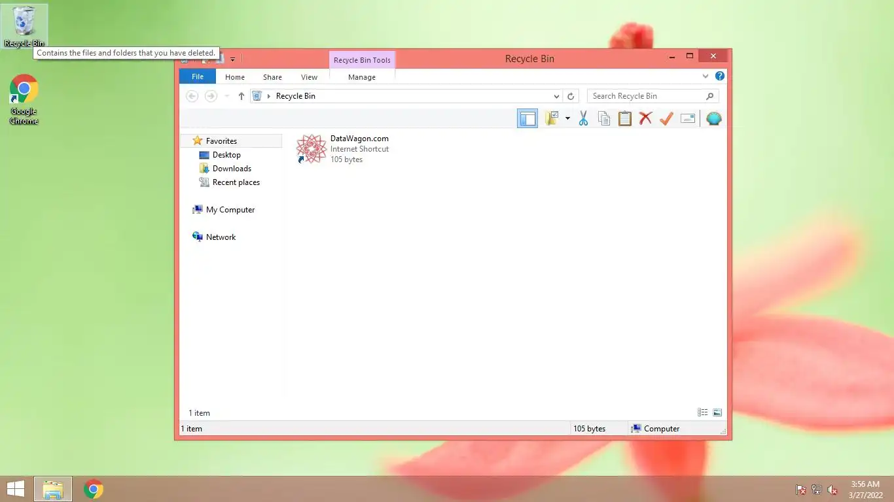This screenshot has width=894, height=502.
Task: Click the properties card icon in toolbar
Action: click(x=688, y=118)
